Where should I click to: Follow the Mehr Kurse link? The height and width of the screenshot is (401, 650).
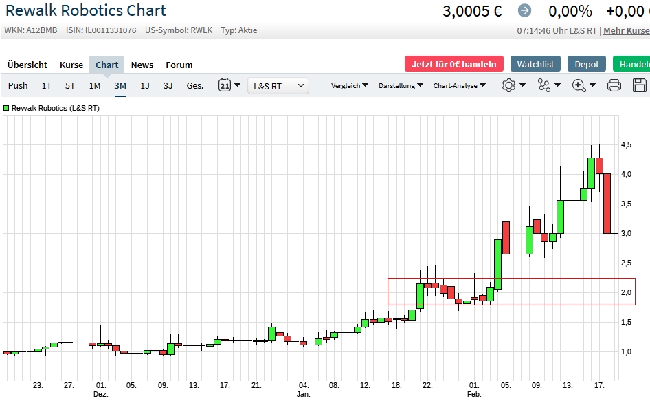tap(627, 30)
